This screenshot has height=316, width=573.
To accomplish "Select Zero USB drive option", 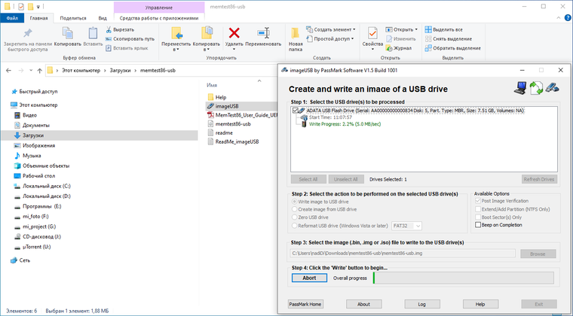I will [x=294, y=217].
